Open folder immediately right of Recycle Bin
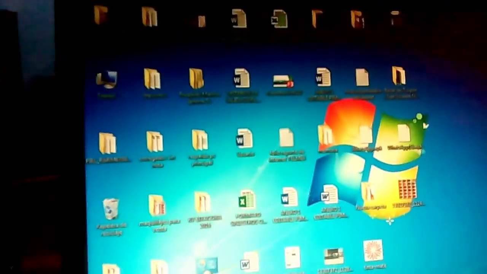Screen dimensions: 487x274 [157, 205]
